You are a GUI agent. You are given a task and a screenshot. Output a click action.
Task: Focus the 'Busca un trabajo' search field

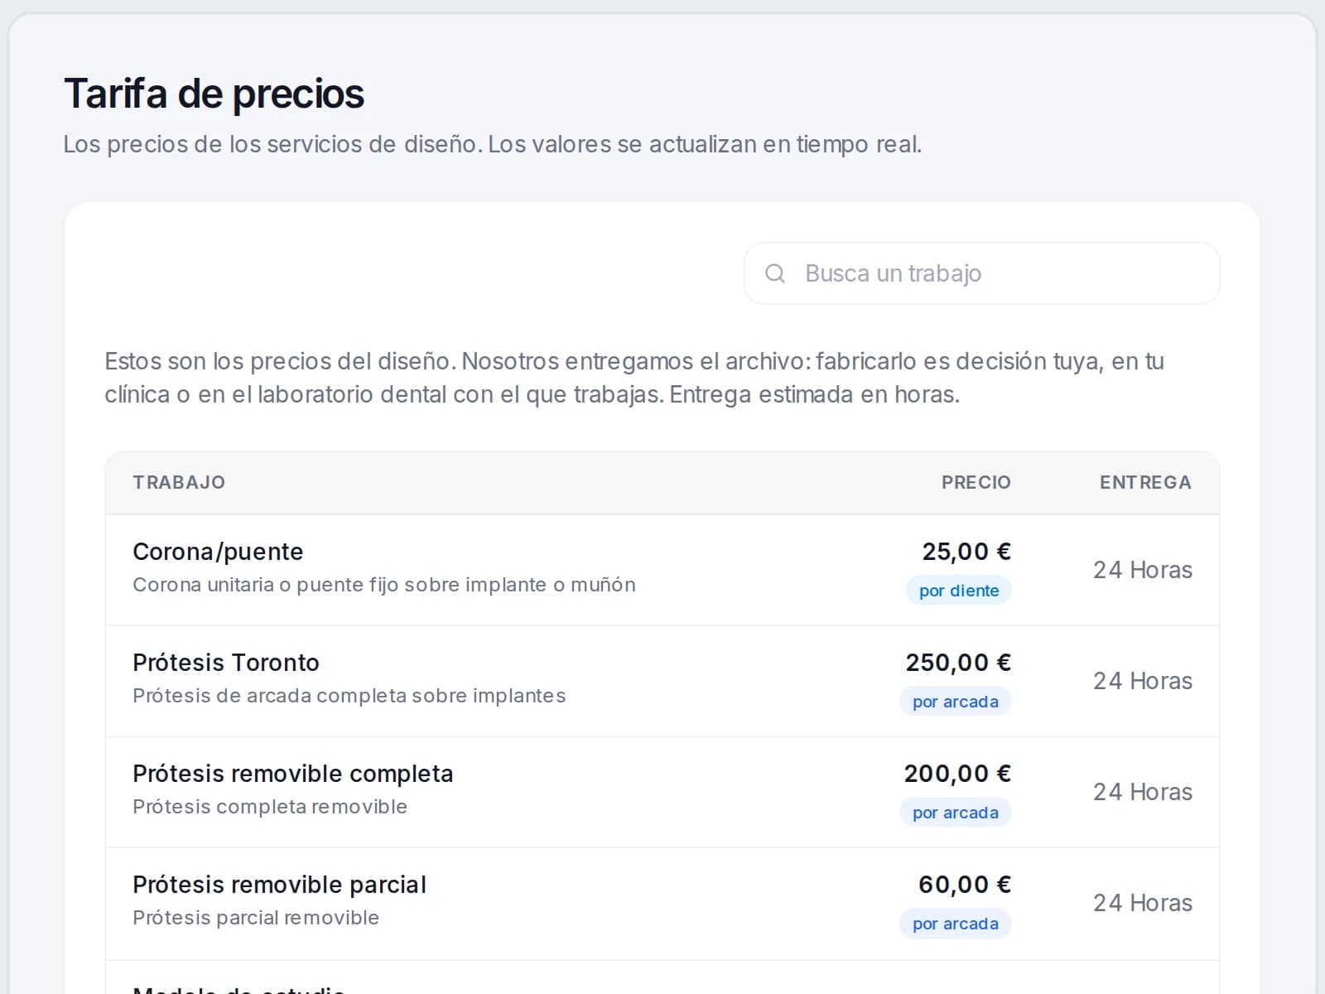coord(981,273)
